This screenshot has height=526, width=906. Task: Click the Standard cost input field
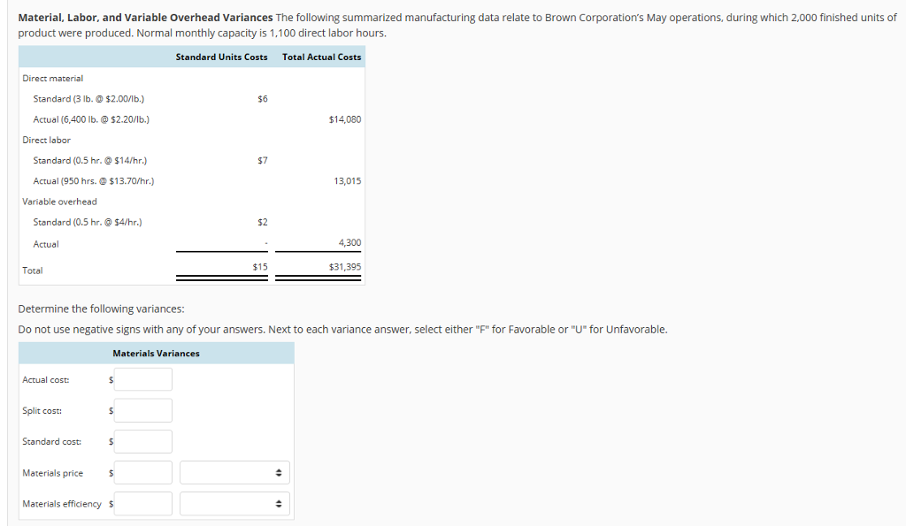coord(142,441)
